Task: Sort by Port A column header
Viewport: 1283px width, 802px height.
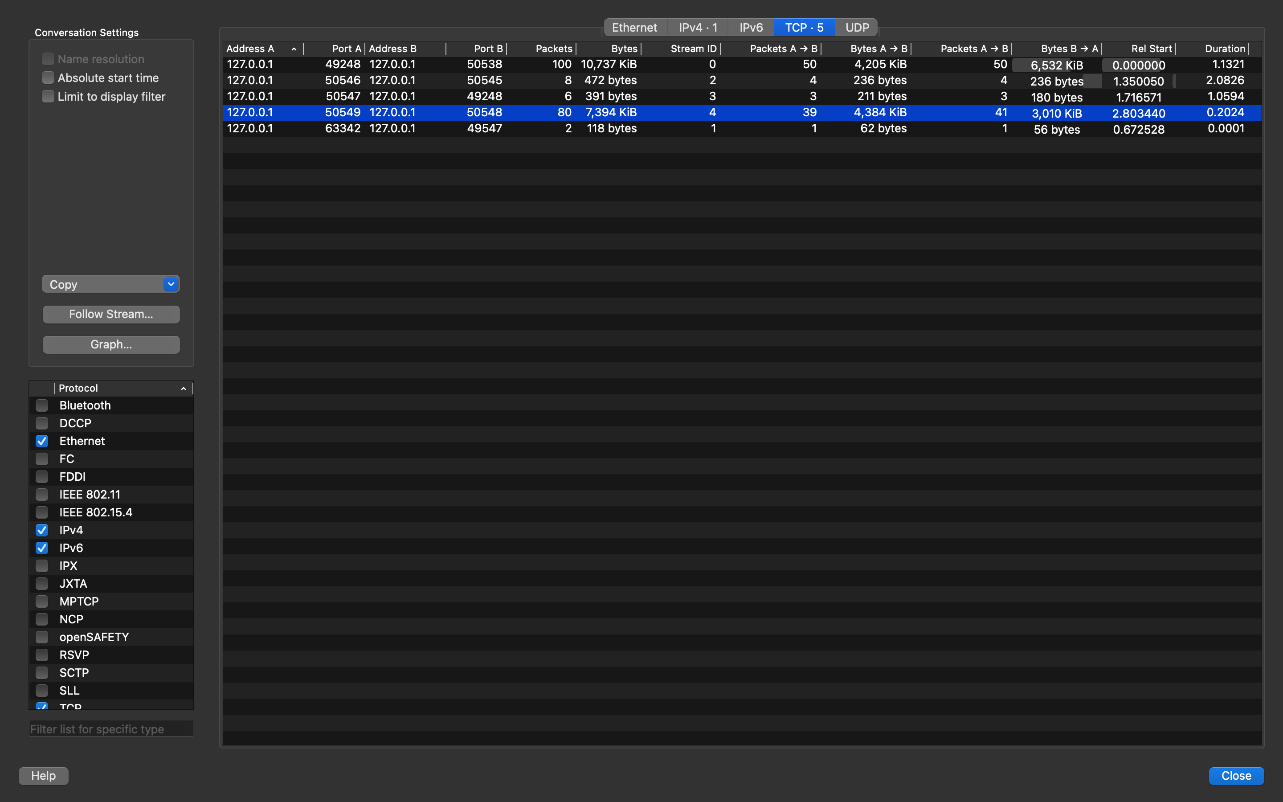Action: (334, 49)
